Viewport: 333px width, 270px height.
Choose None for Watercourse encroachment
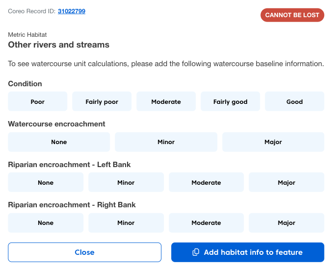(59, 142)
